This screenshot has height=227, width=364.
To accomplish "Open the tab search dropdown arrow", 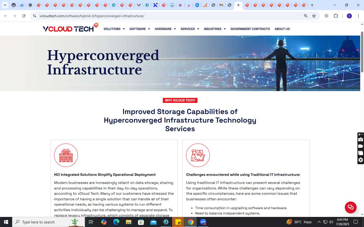I will (5, 5).
